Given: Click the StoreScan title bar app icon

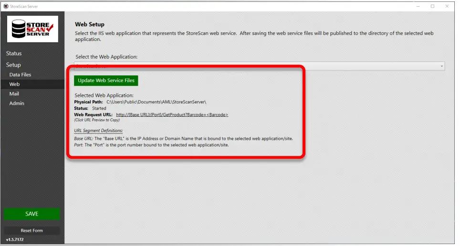Looking at the screenshot, I should (x=6, y=6).
